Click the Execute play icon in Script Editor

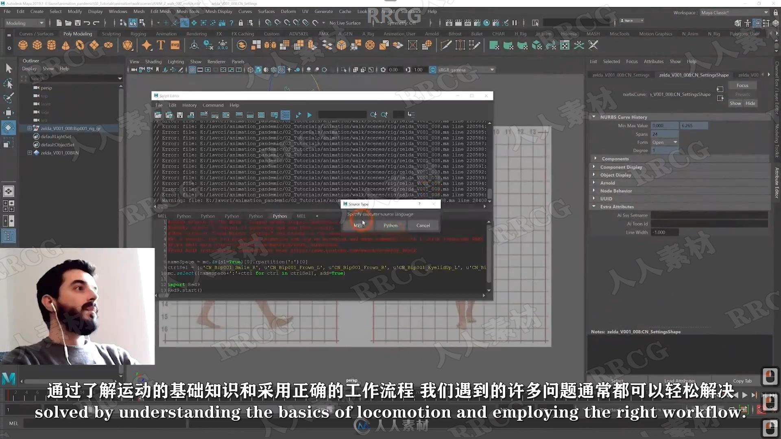click(310, 115)
